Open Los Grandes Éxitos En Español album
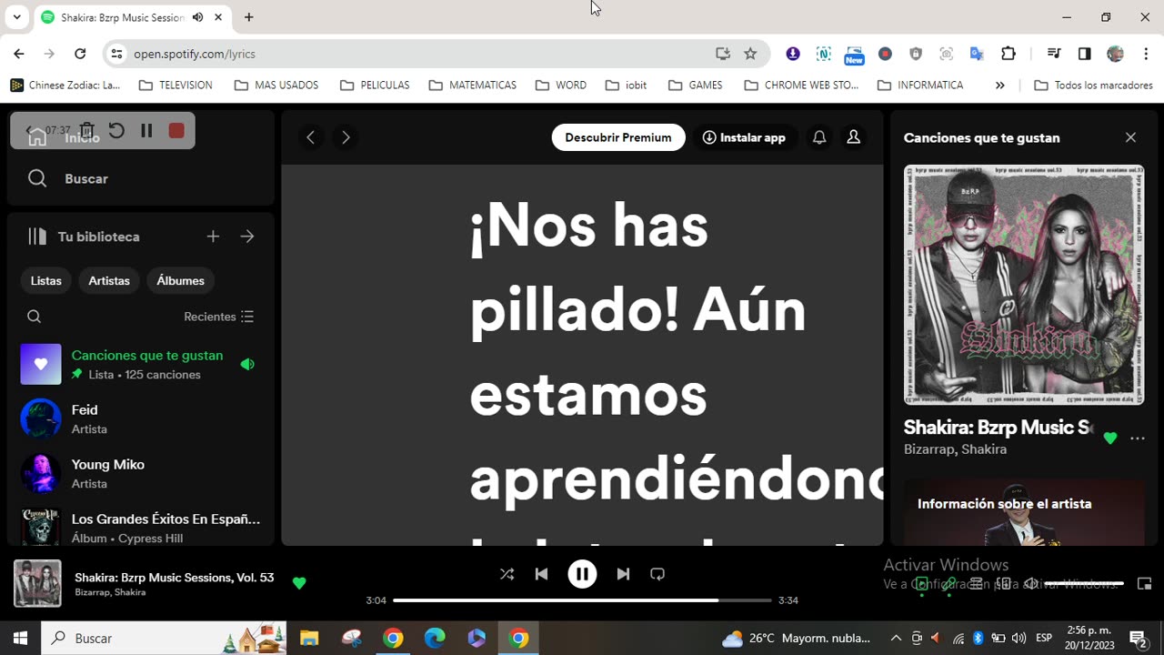This screenshot has height=655, width=1164. tap(141, 527)
